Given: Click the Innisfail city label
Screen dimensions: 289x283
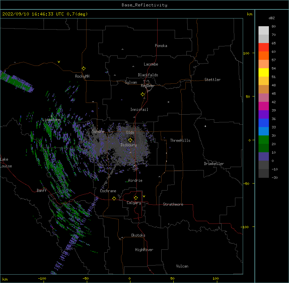Looking at the screenshot, I should 139,110.
